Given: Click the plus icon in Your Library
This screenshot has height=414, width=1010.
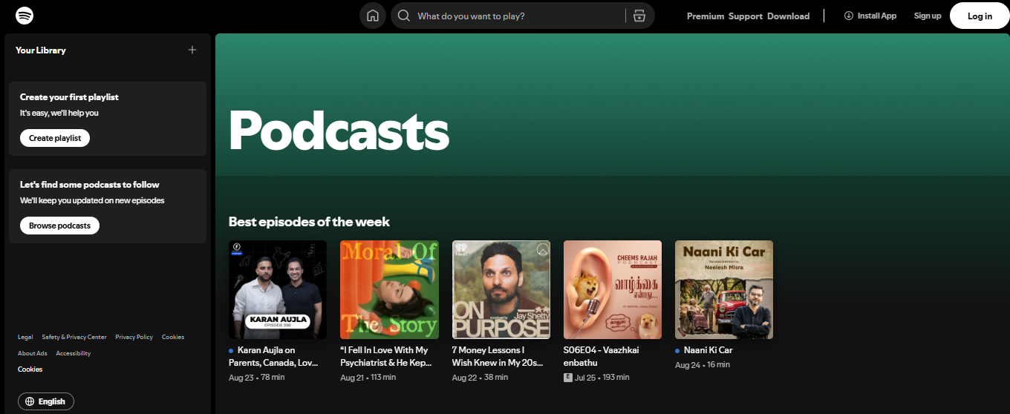Looking at the screenshot, I should click(x=192, y=50).
